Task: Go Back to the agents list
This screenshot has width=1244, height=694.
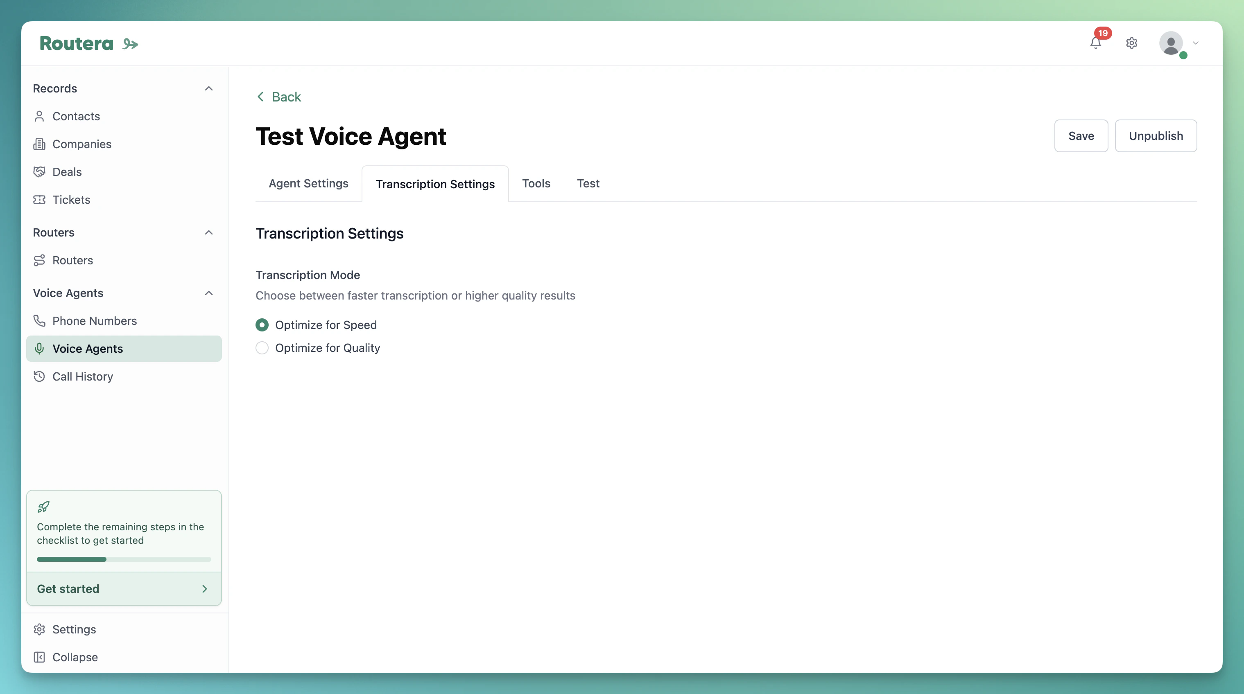Action: point(278,97)
